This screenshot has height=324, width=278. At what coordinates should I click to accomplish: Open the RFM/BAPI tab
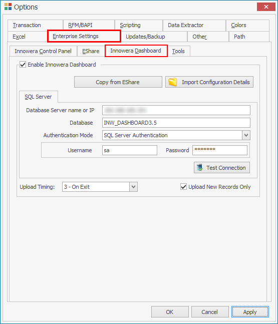click(89, 25)
